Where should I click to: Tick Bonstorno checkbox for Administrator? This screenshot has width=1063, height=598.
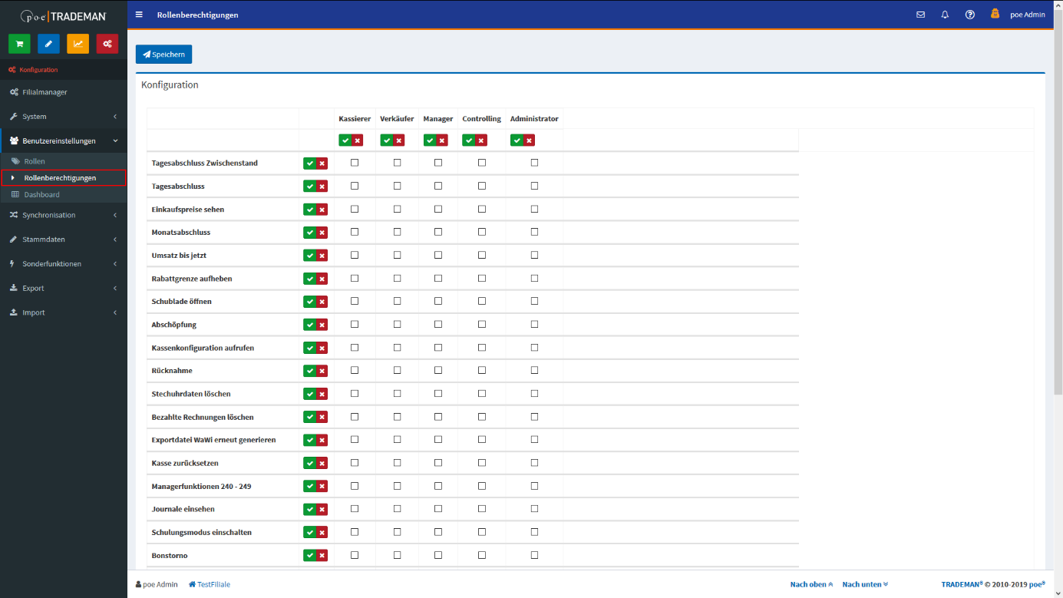click(534, 555)
